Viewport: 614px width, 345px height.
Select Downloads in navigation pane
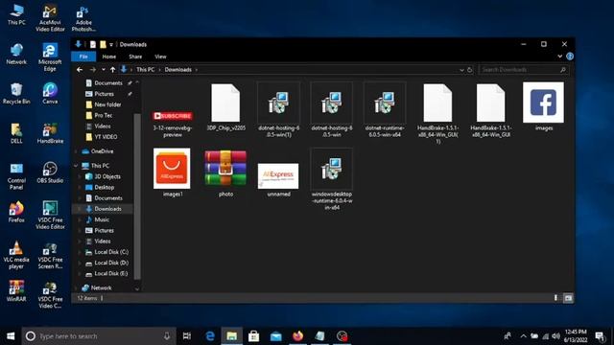(x=104, y=209)
